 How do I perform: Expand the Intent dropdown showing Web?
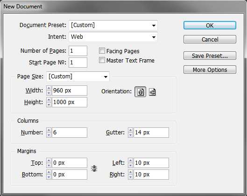[x=113, y=37]
